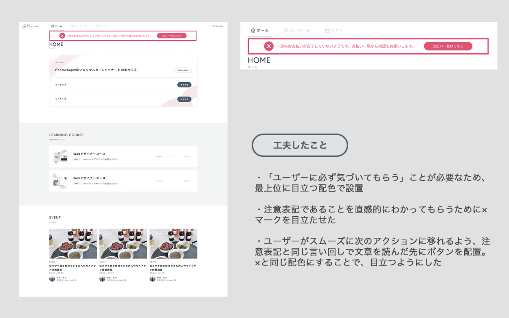
Task: Click 支払い一覧はこちら button in the enlarged alert
Action: 448,46
